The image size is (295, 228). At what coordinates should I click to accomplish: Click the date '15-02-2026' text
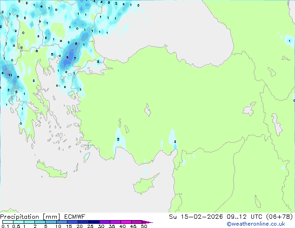coord(201,217)
